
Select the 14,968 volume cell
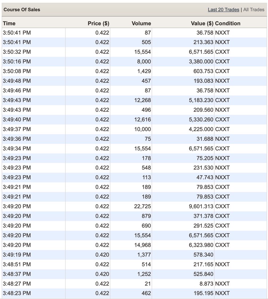point(142,245)
